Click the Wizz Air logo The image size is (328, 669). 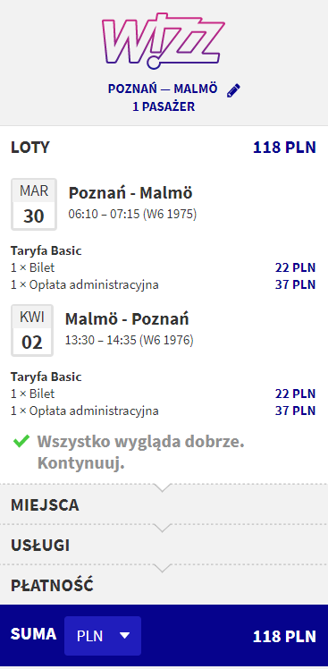[x=163, y=39]
